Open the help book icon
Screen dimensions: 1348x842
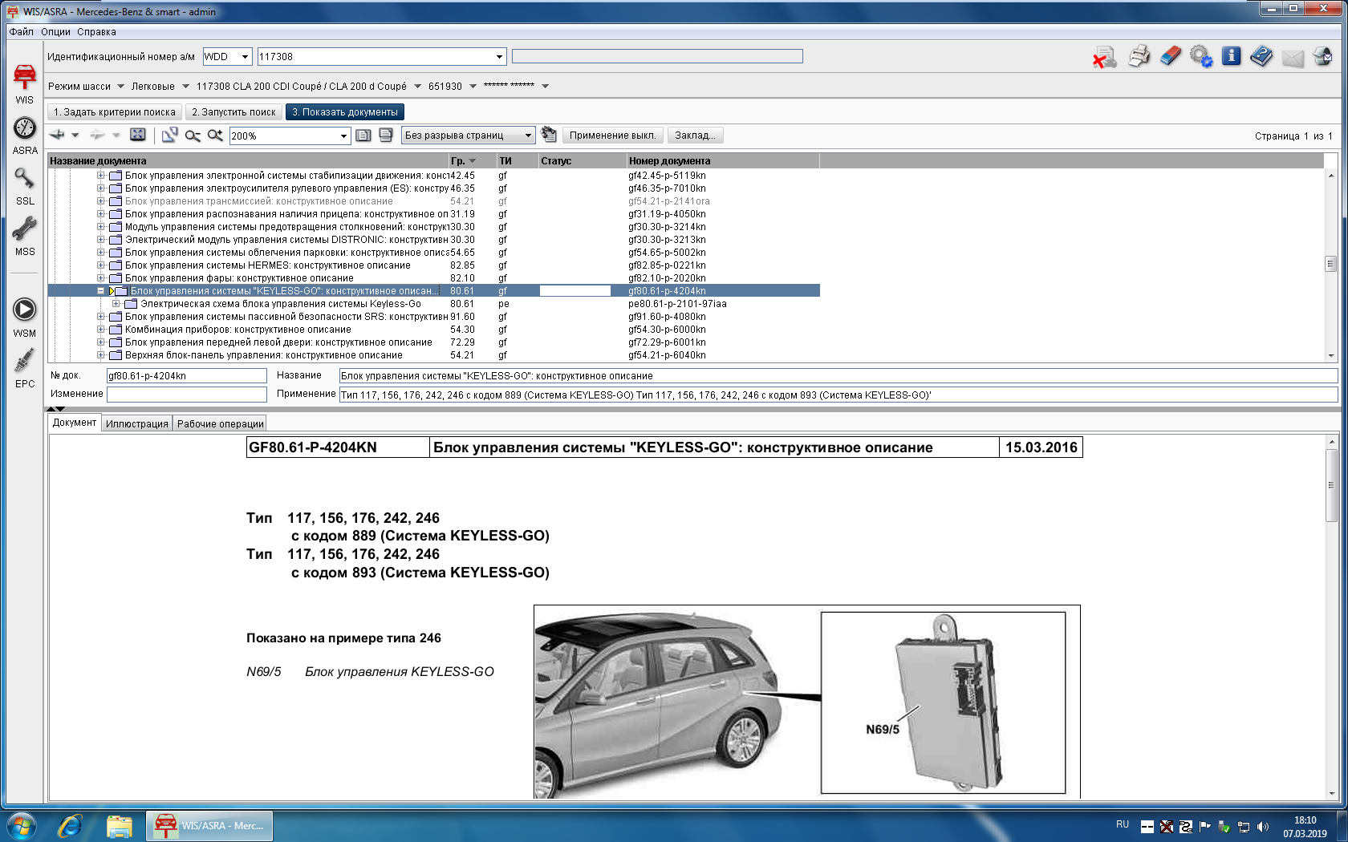coord(1261,56)
